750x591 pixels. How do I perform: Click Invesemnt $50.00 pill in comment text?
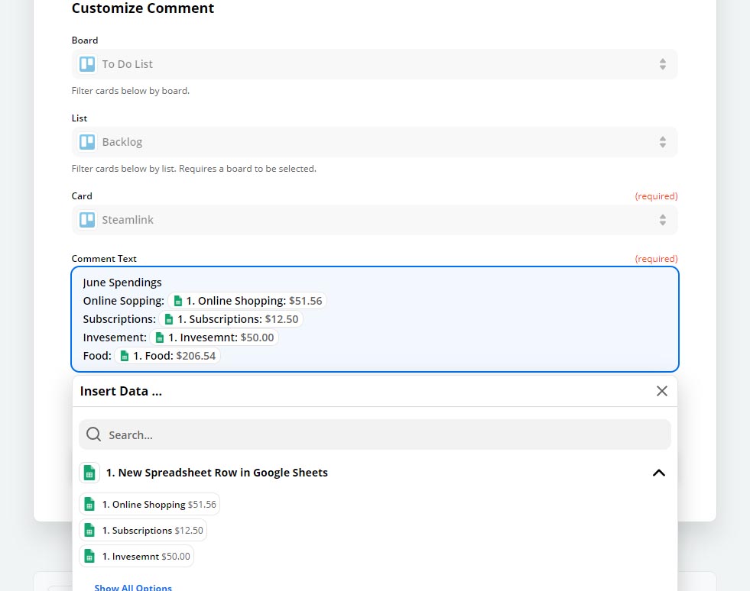click(214, 337)
